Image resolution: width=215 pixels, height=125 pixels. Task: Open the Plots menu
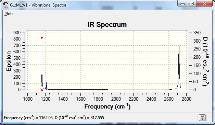[x=9, y=14]
